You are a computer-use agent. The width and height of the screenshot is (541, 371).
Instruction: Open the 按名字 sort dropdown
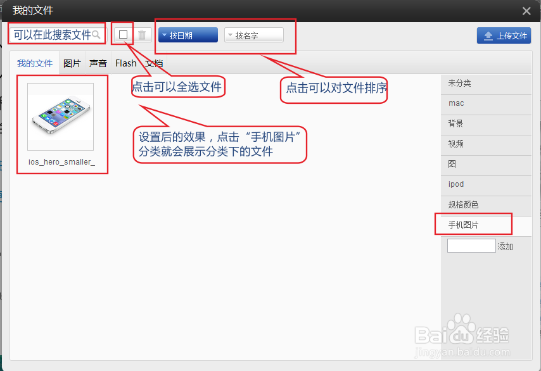[x=254, y=35]
